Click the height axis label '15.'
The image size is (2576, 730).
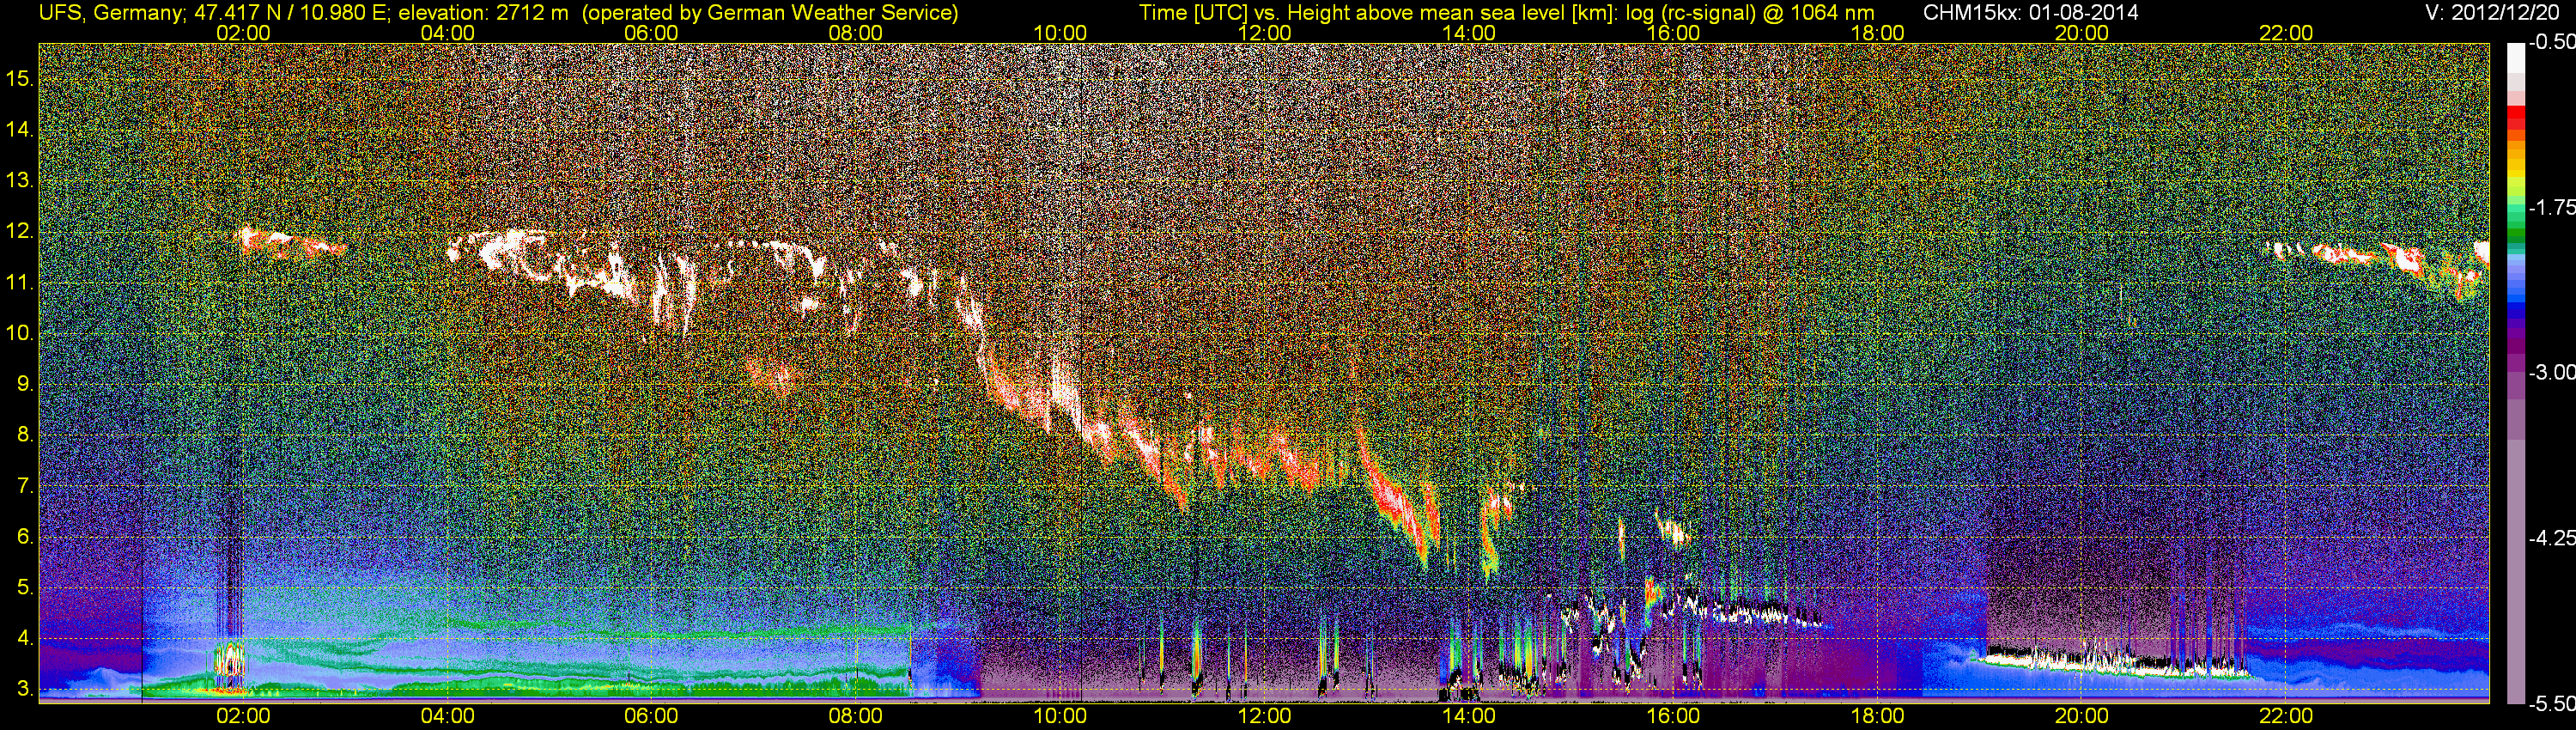coord(20,78)
